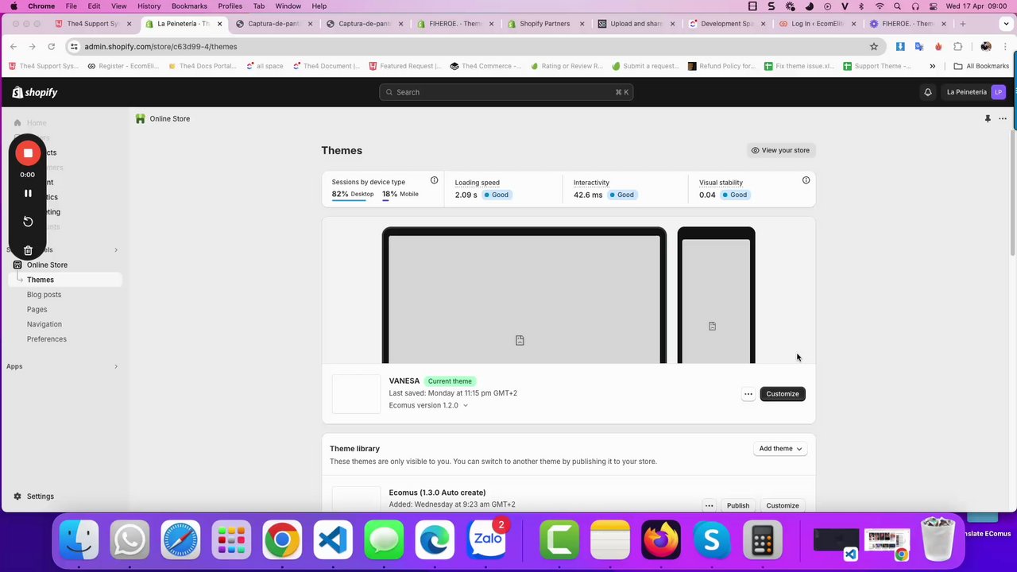
Task: Bookmark this page with the star icon
Action: pos(874,46)
